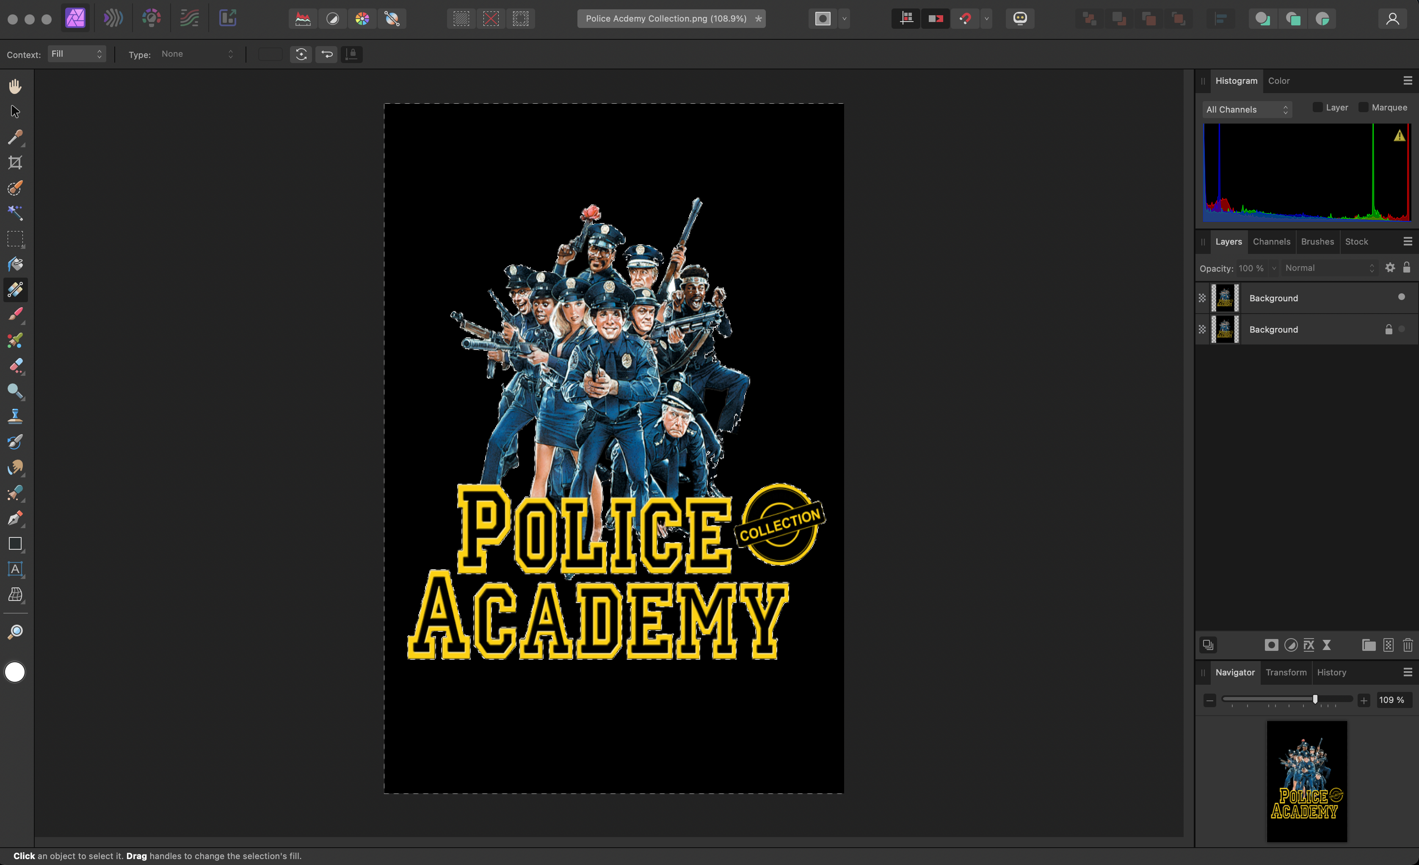Pick the Mesh Warp tool
Screen dimensions: 1419x865
[15, 595]
